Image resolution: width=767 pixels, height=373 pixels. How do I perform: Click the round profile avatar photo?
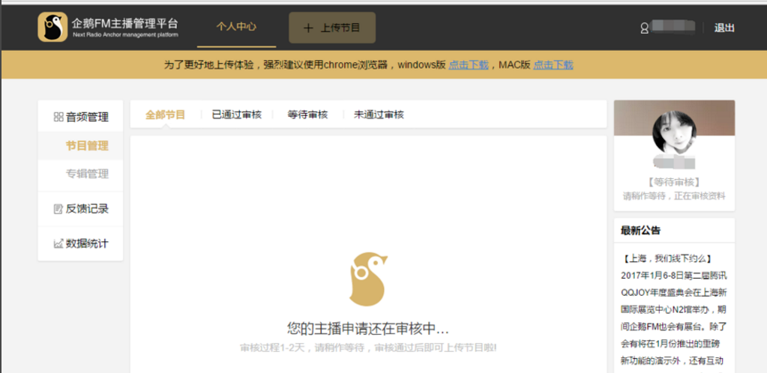(674, 133)
